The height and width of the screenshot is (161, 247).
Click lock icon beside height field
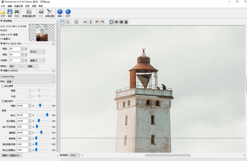[26, 55]
